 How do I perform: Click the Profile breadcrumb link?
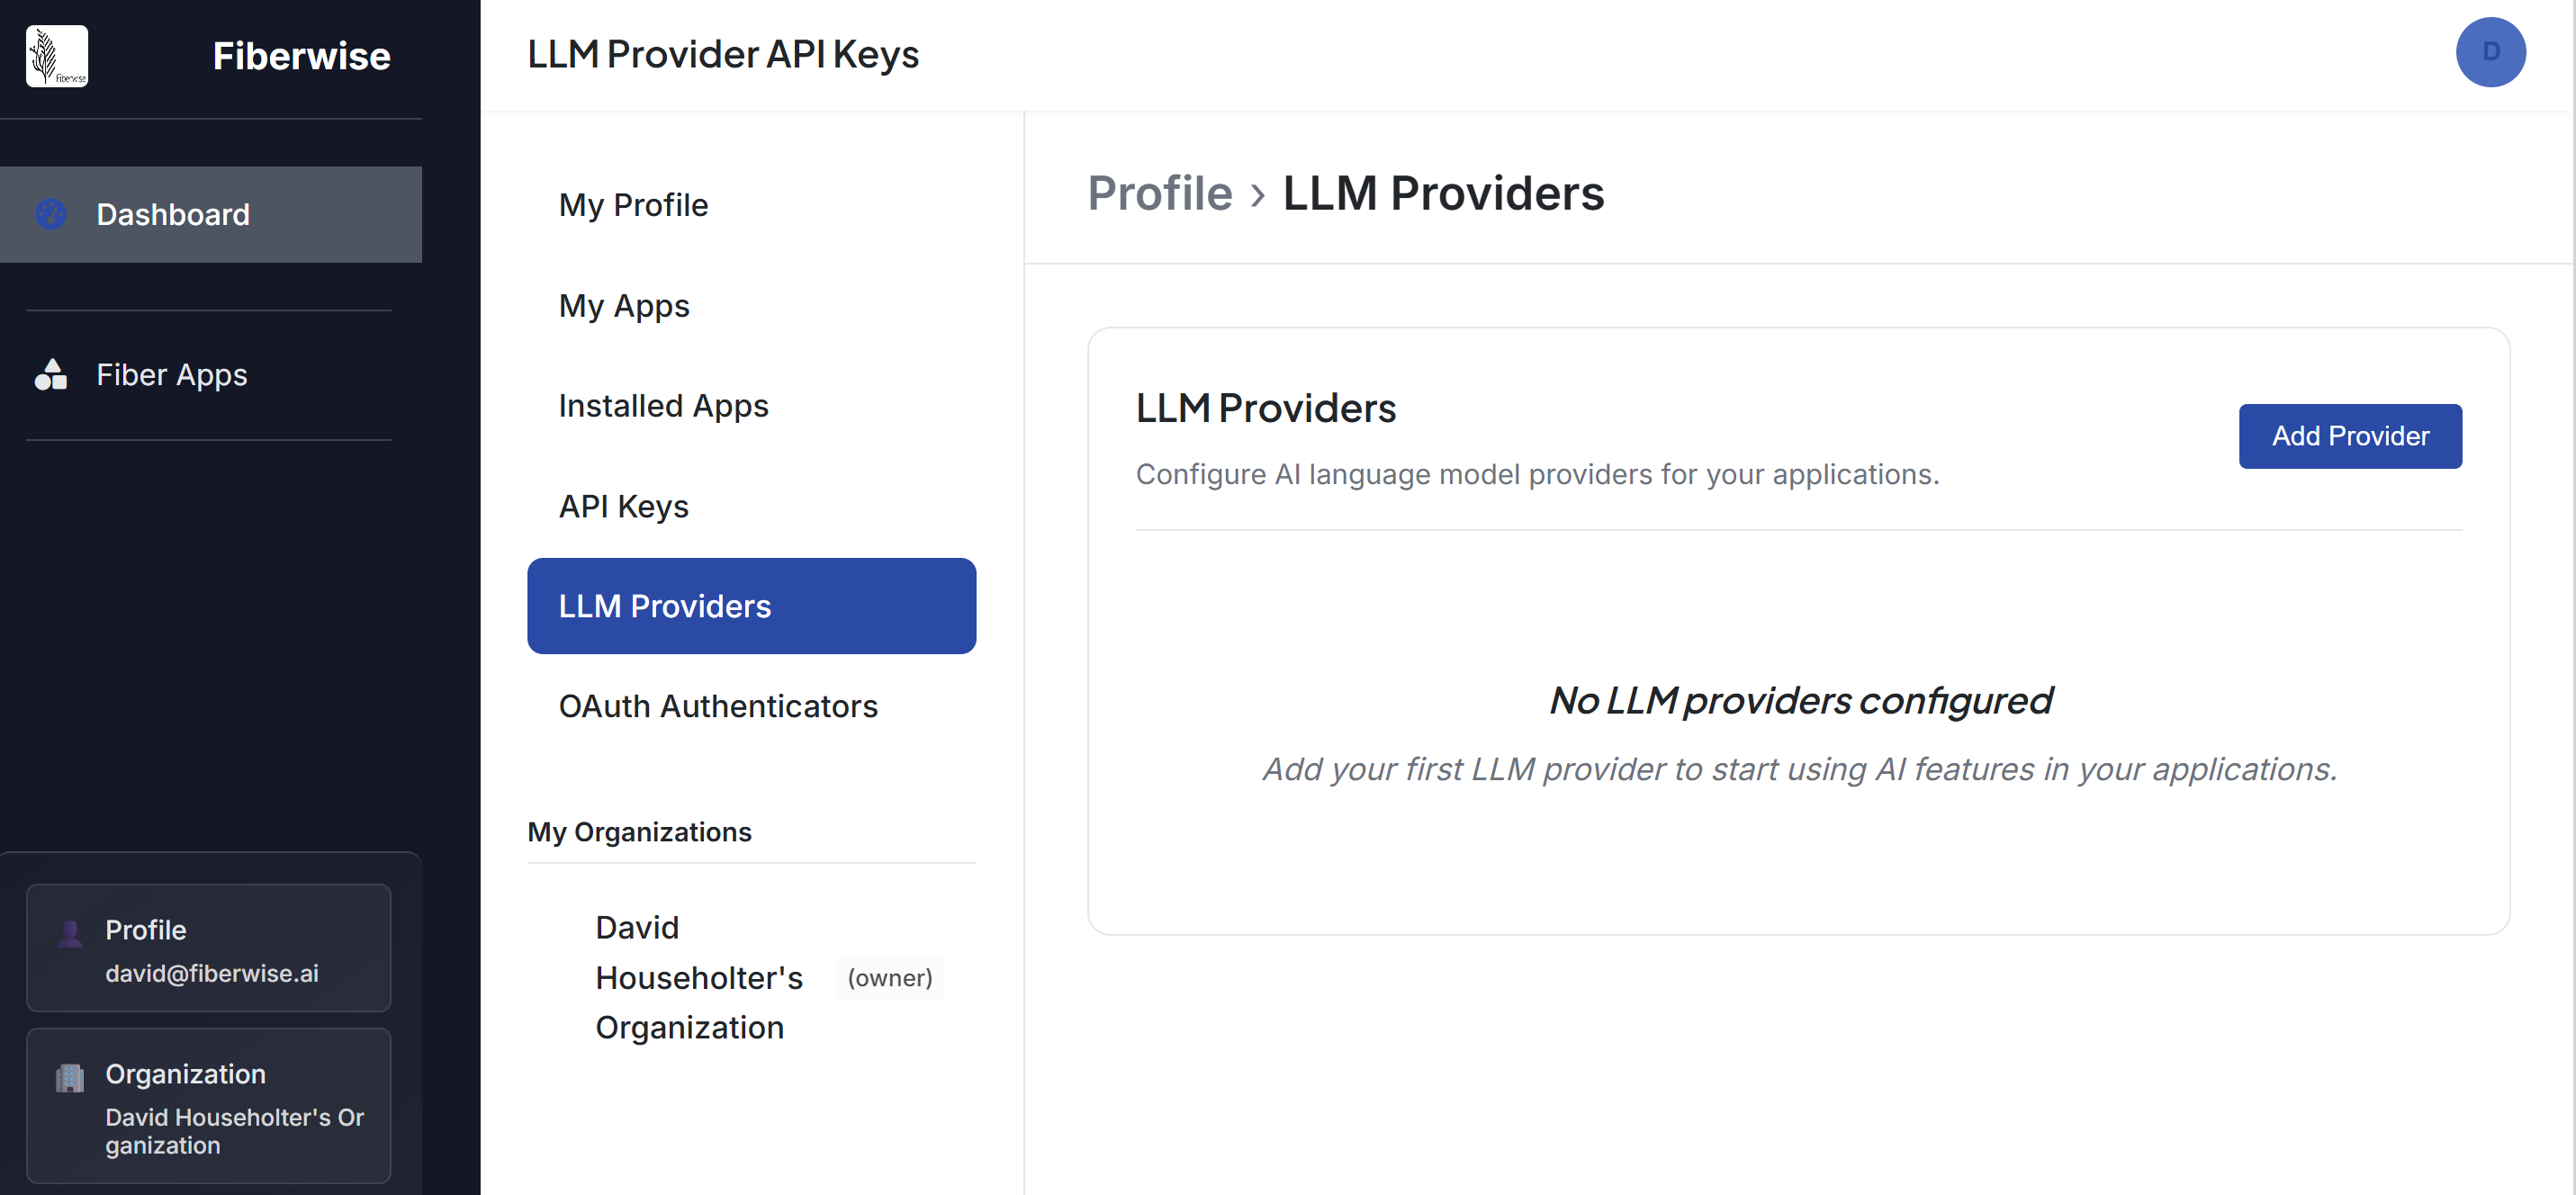pos(1159,193)
